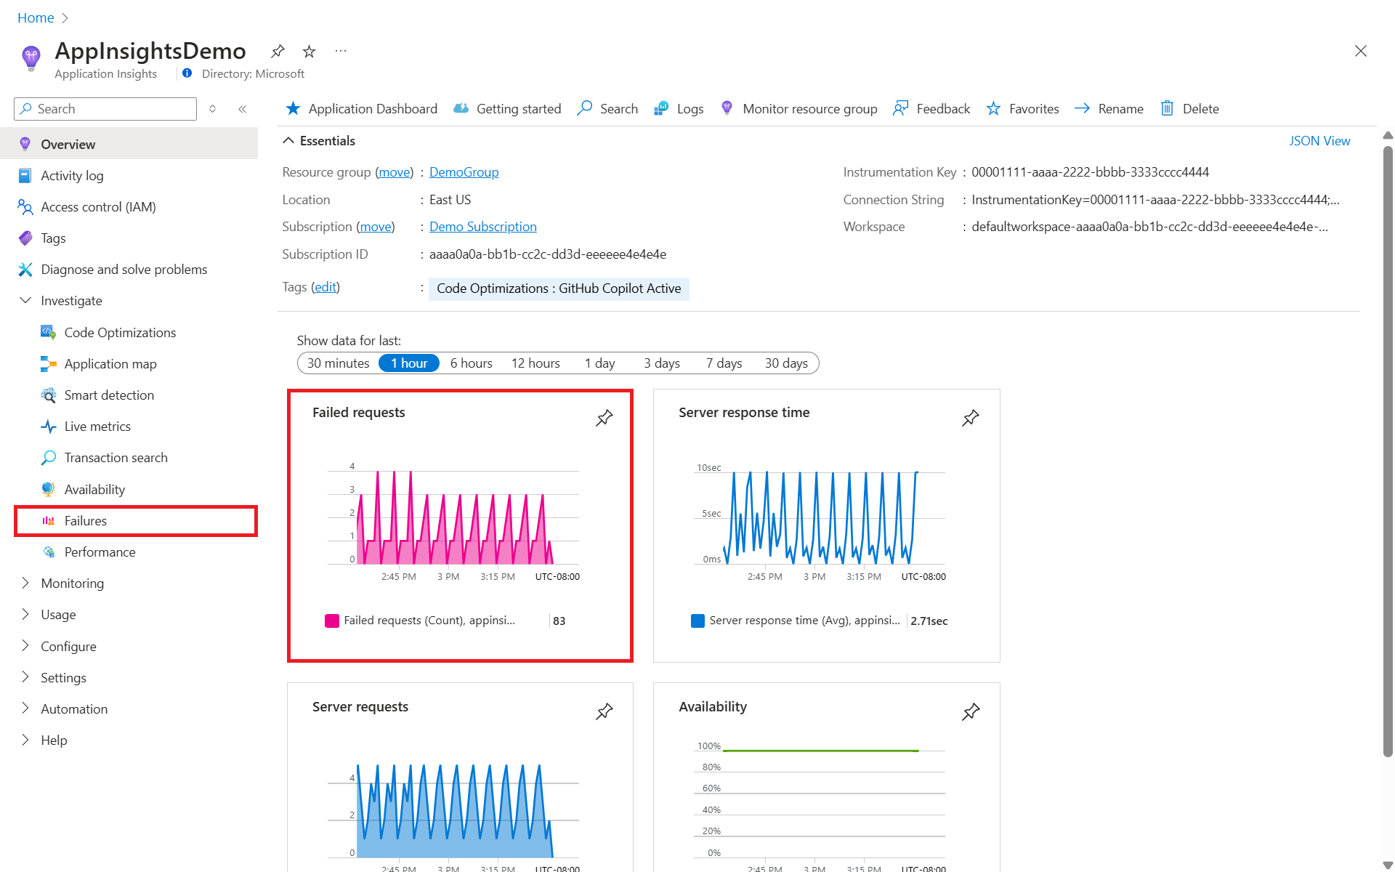Open Smart detection sidebar item
The height and width of the screenshot is (872, 1395).
coord(109,395)
